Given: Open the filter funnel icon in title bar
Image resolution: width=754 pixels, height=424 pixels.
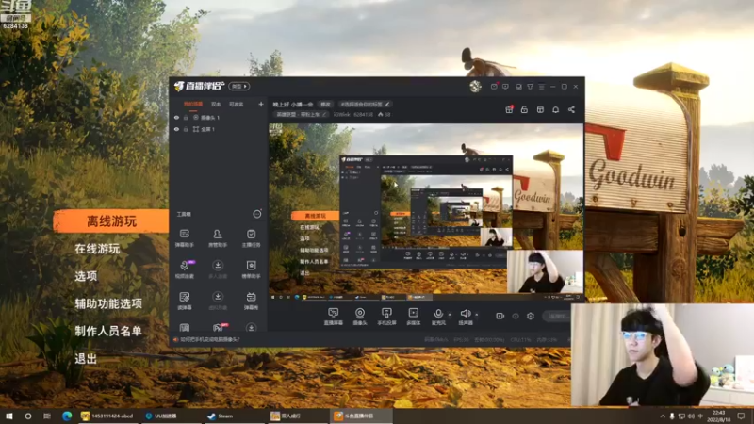Looking at the screenshot, I should pos(530,87).
